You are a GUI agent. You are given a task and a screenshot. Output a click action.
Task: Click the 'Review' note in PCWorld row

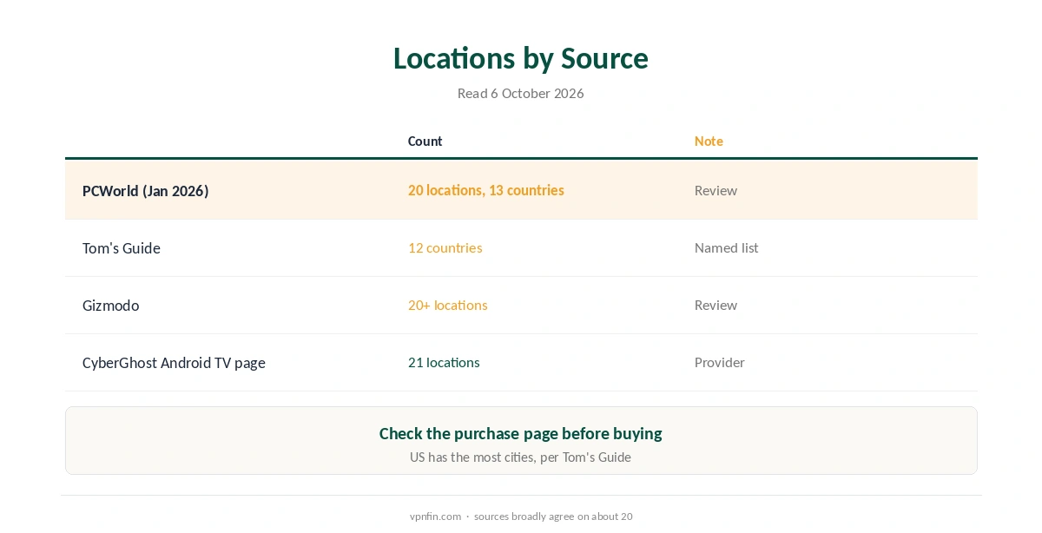coord(716,190)
